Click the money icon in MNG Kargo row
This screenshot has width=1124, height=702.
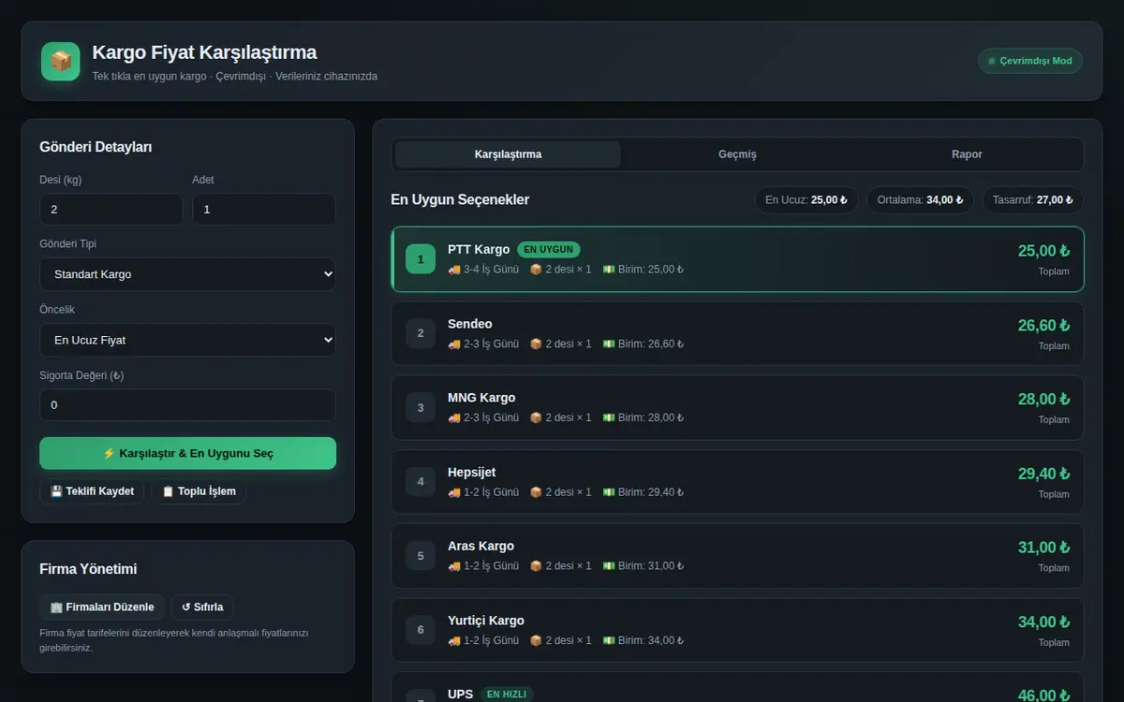[609, 417]
